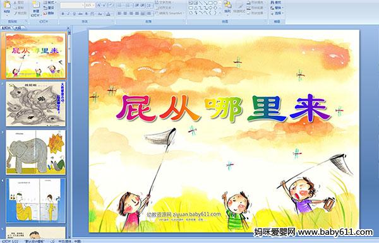
Task: Toggle Italic formatting
Action: point(68,14)
